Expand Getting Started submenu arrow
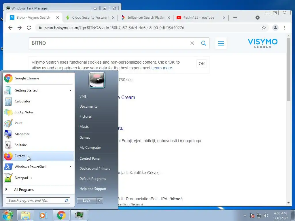The image size is (295, 221). (x=70, y=90)
